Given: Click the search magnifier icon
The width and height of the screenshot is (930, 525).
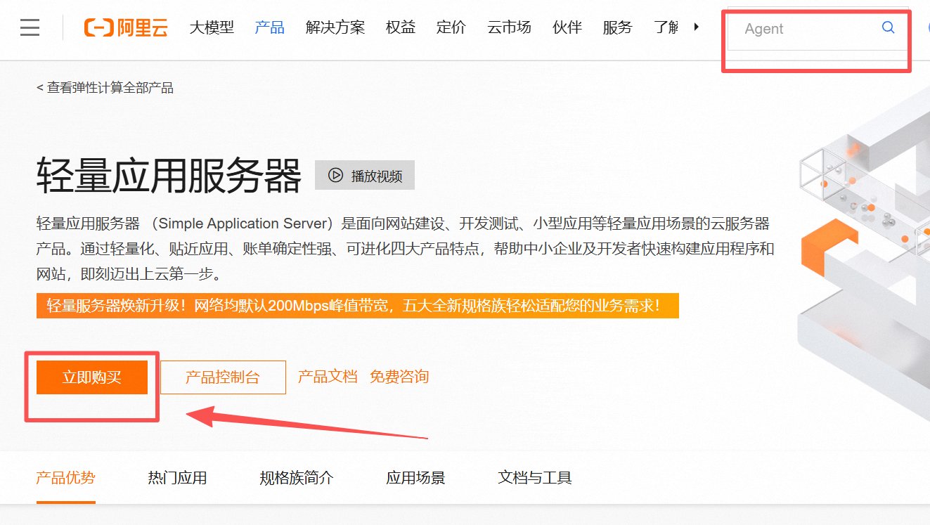Looking at the screenshot, I should click(889, 27).
